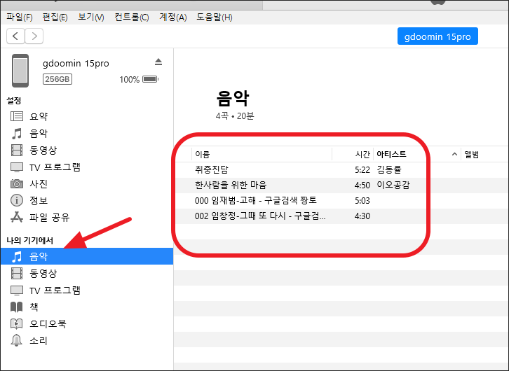Click the music note icon under 설정
Image resolution: width=509 pixels, height=371 pixels.
tap(17, 133)
